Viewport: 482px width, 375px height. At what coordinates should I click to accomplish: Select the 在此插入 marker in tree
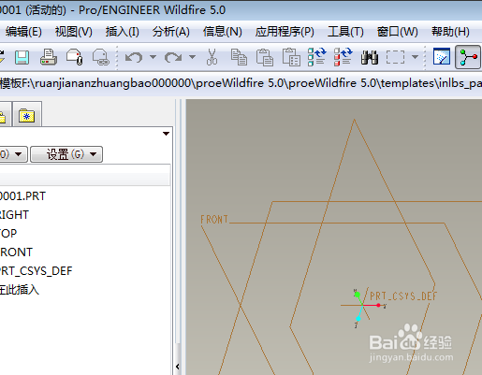click(20, 290)
